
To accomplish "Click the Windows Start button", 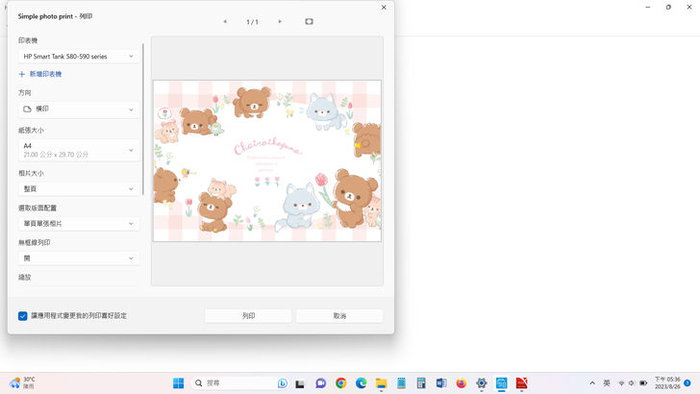I will [x=178, y=383].
